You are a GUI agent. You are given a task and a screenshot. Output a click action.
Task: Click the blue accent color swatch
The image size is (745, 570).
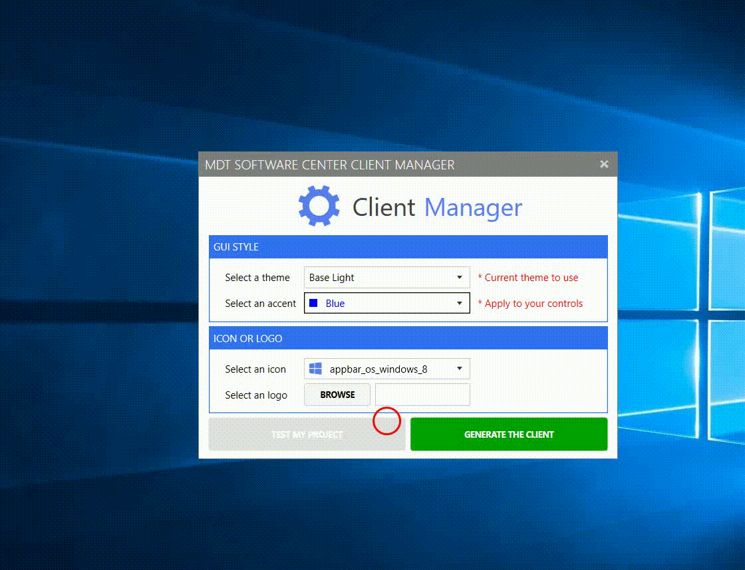[x=313, y=303]
